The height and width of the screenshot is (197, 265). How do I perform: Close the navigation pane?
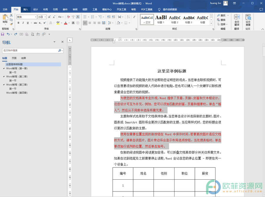(62, 42)
